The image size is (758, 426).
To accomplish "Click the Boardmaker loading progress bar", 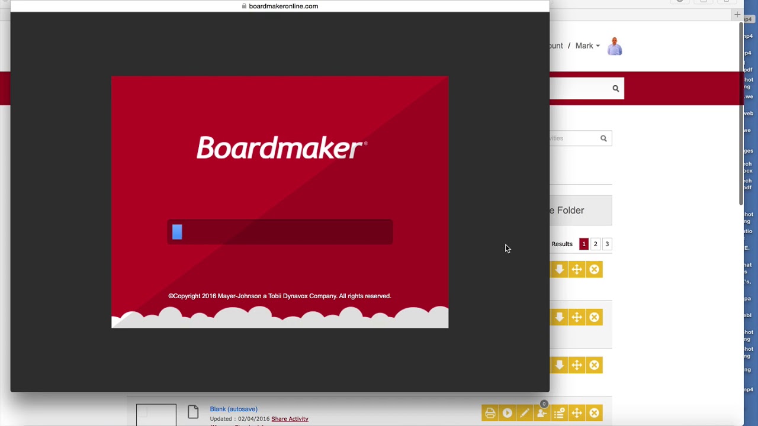I will pyautogui.click(x=280, y=232).
